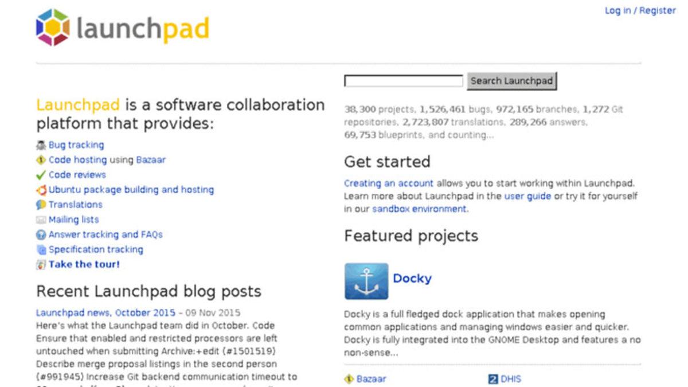Open the Docky project heading link
The image size is (688, 387).
(412, 279)
